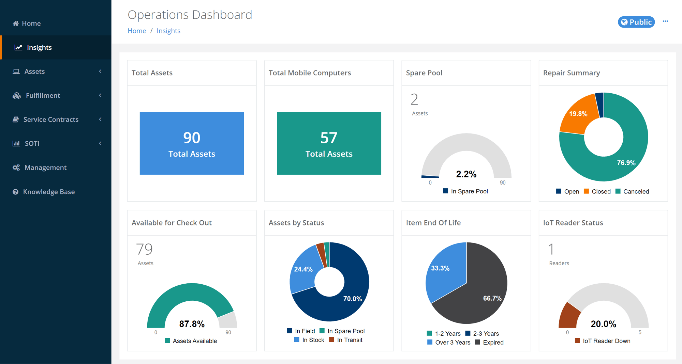Open the dashboard more options ellipsis
This screenshot has height=364, width=682.
(x=665, y=21)
